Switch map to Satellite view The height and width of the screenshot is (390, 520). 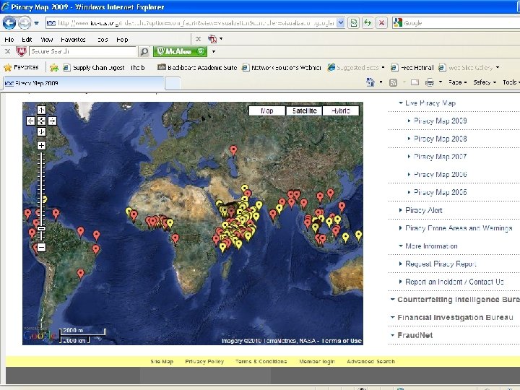(305, 111)
